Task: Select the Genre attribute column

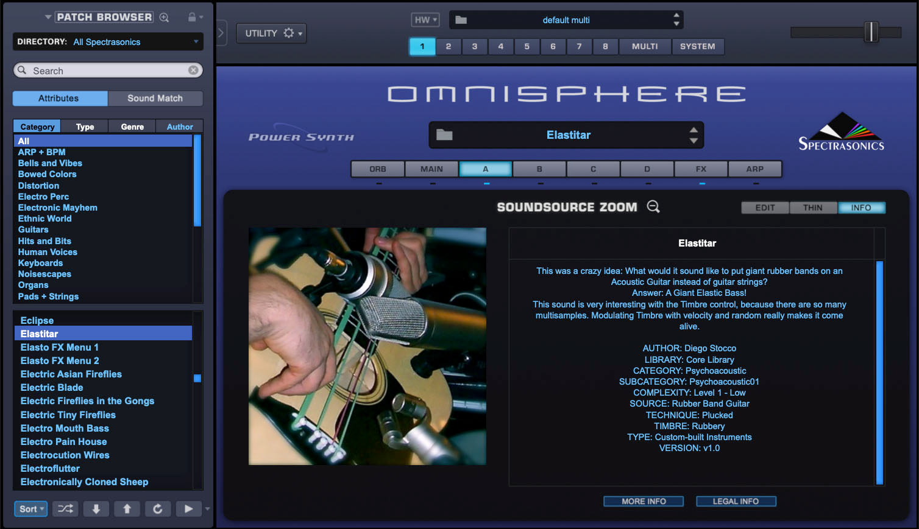Action: coord(132,127)
